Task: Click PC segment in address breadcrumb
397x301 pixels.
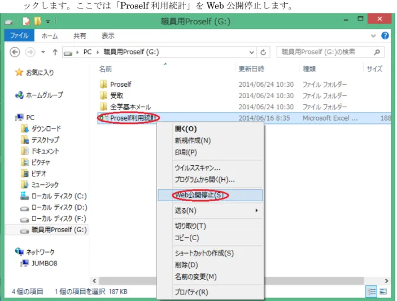Action: tap(88, 52)
